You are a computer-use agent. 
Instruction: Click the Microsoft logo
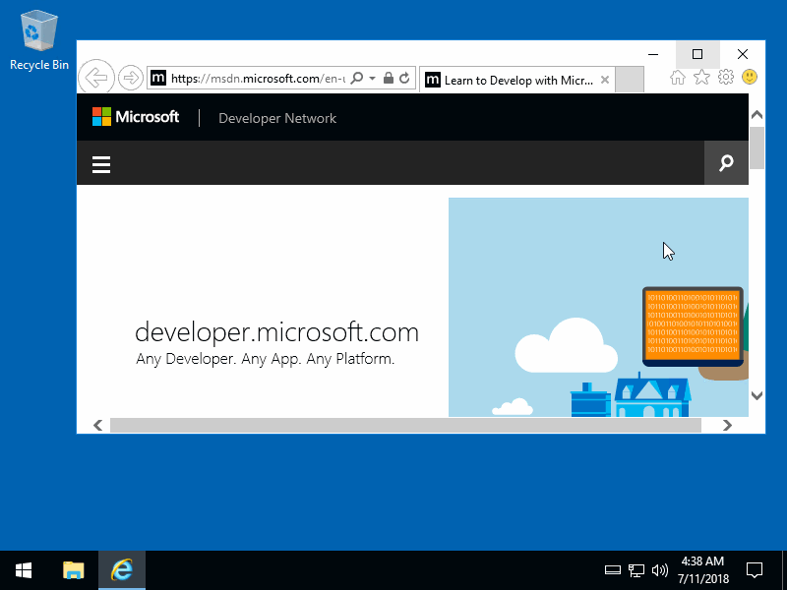tap(136, 117)
